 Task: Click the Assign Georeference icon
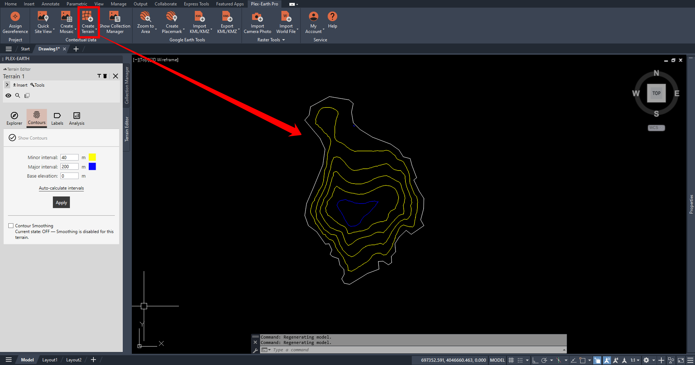(15, 17)
